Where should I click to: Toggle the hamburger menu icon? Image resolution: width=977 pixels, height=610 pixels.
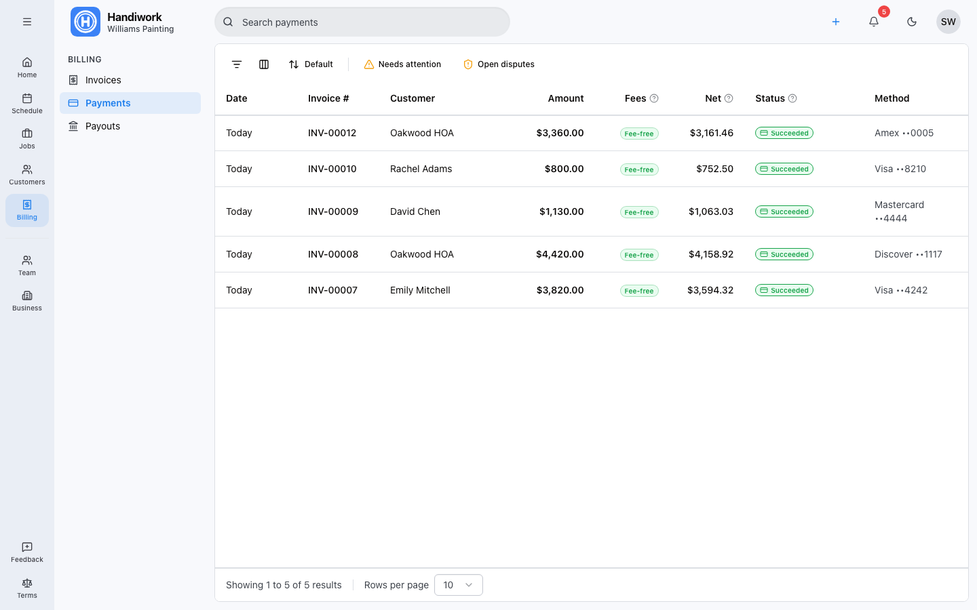click(27, 22)
